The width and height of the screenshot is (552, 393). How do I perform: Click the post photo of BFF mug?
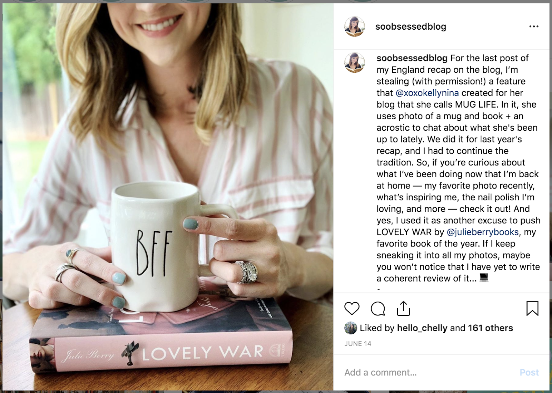coord(168,197)
